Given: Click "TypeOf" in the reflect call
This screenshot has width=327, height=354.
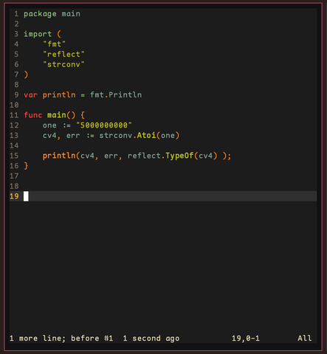Looking at the screenshot, I should pyautogui.click(x=179, y=156).
